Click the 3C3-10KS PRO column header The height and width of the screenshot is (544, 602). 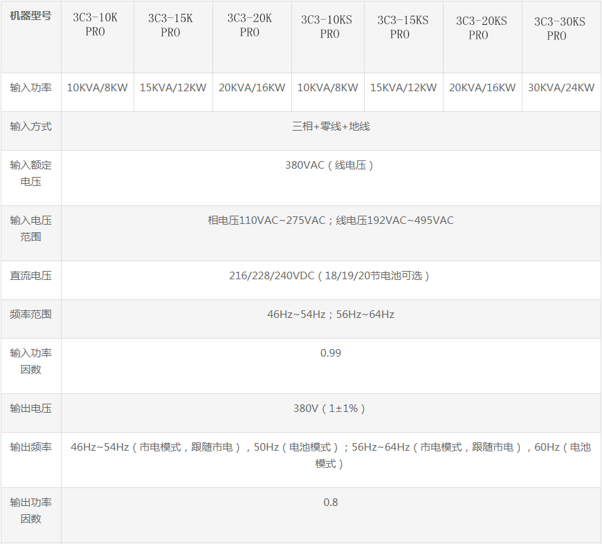pos(328,27)
